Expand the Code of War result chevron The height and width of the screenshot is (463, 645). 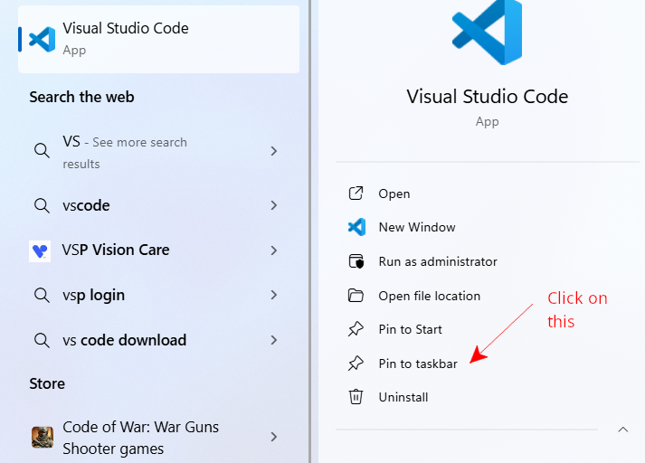click(274, 437)
